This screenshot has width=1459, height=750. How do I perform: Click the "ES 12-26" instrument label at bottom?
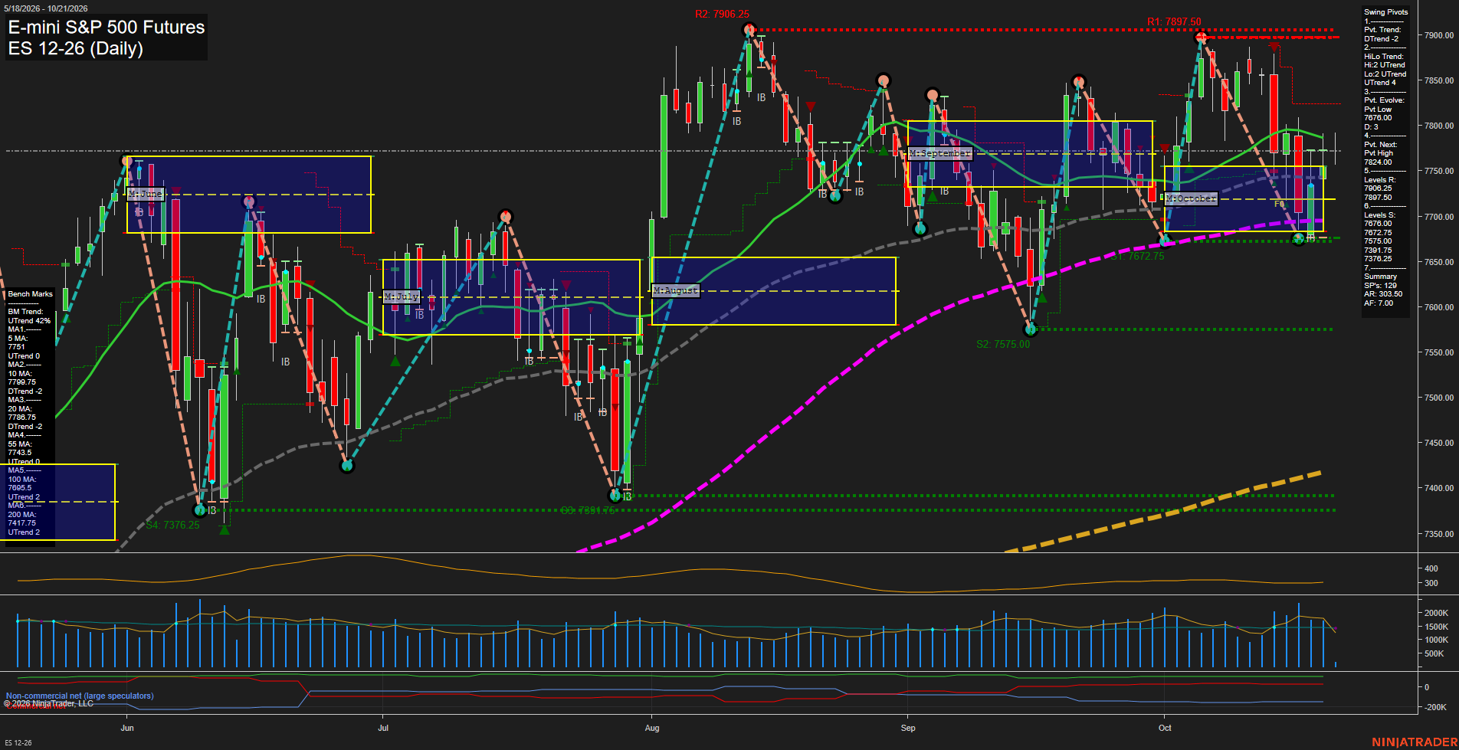[x=18, y=743]
